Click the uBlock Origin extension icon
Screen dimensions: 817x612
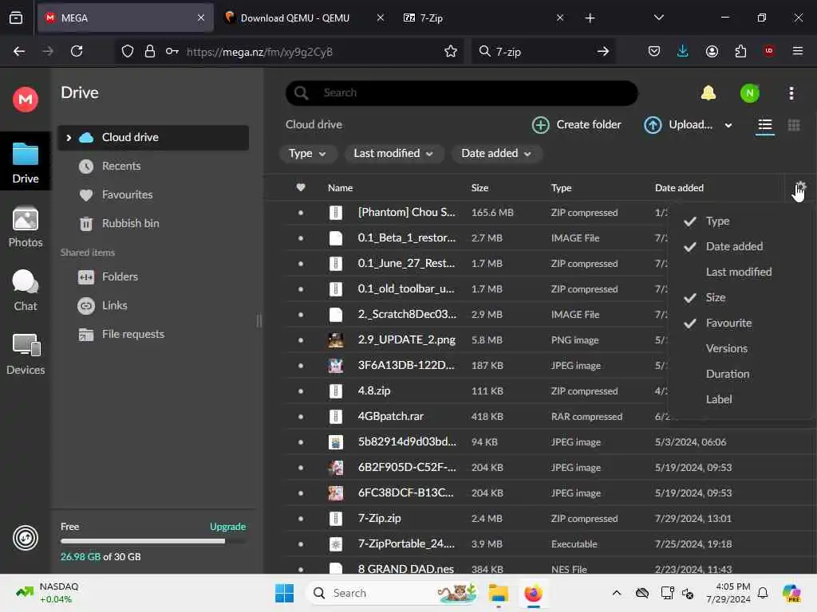768,51
